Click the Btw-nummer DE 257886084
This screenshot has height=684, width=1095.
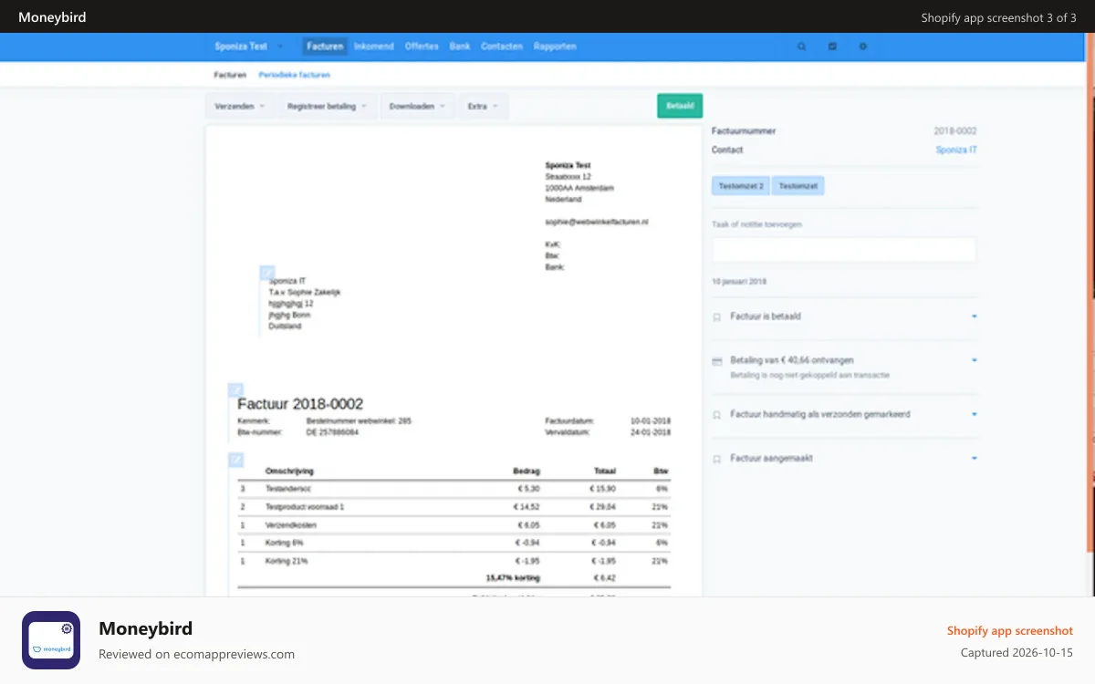(x=332, y=432)
